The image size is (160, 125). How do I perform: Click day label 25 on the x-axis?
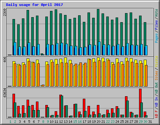coord(122,122)
